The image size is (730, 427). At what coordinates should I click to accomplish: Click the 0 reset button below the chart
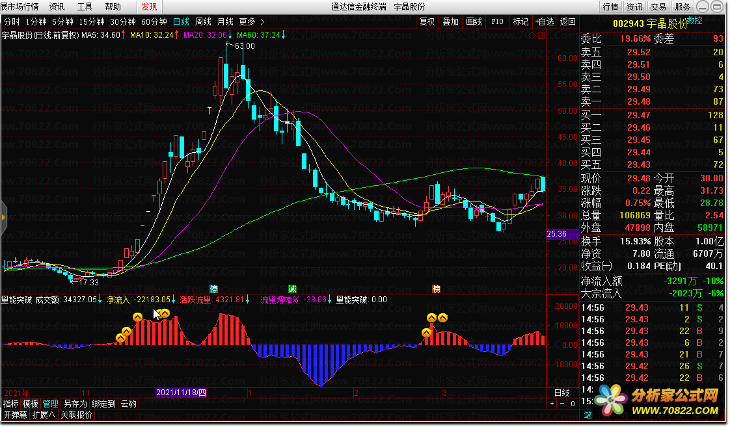(573, 403)
